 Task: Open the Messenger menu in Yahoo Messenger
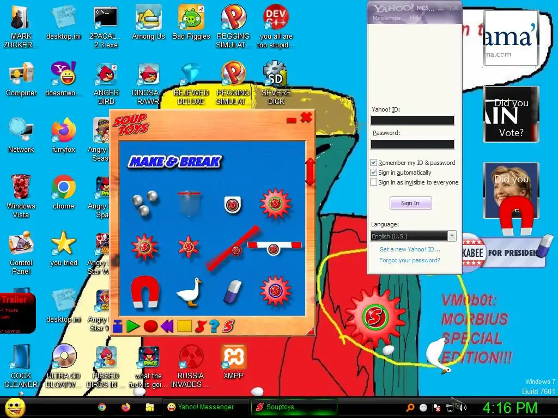pos(386,18)
